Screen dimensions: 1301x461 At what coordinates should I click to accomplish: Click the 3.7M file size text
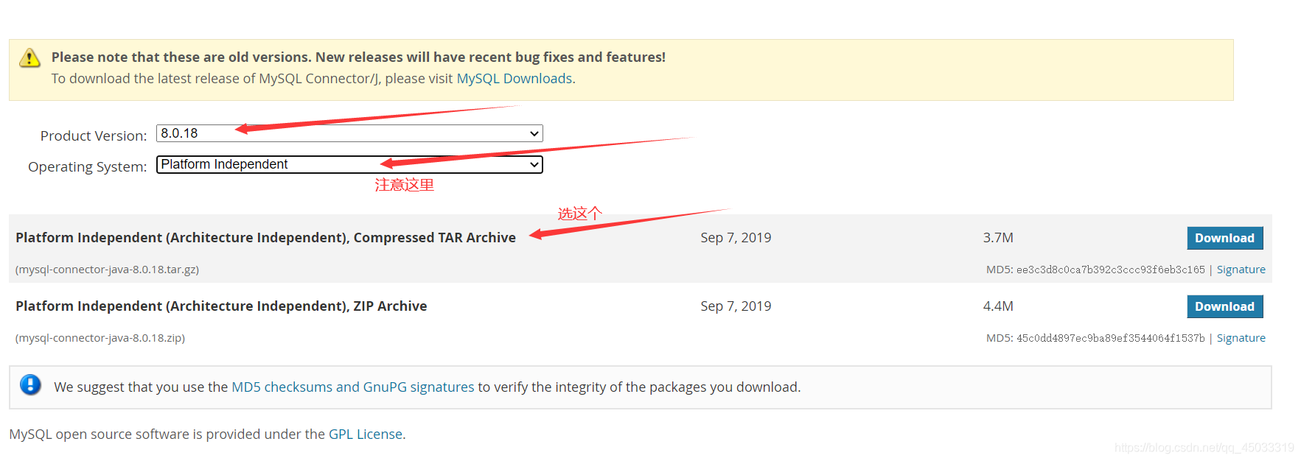(998, 238)
